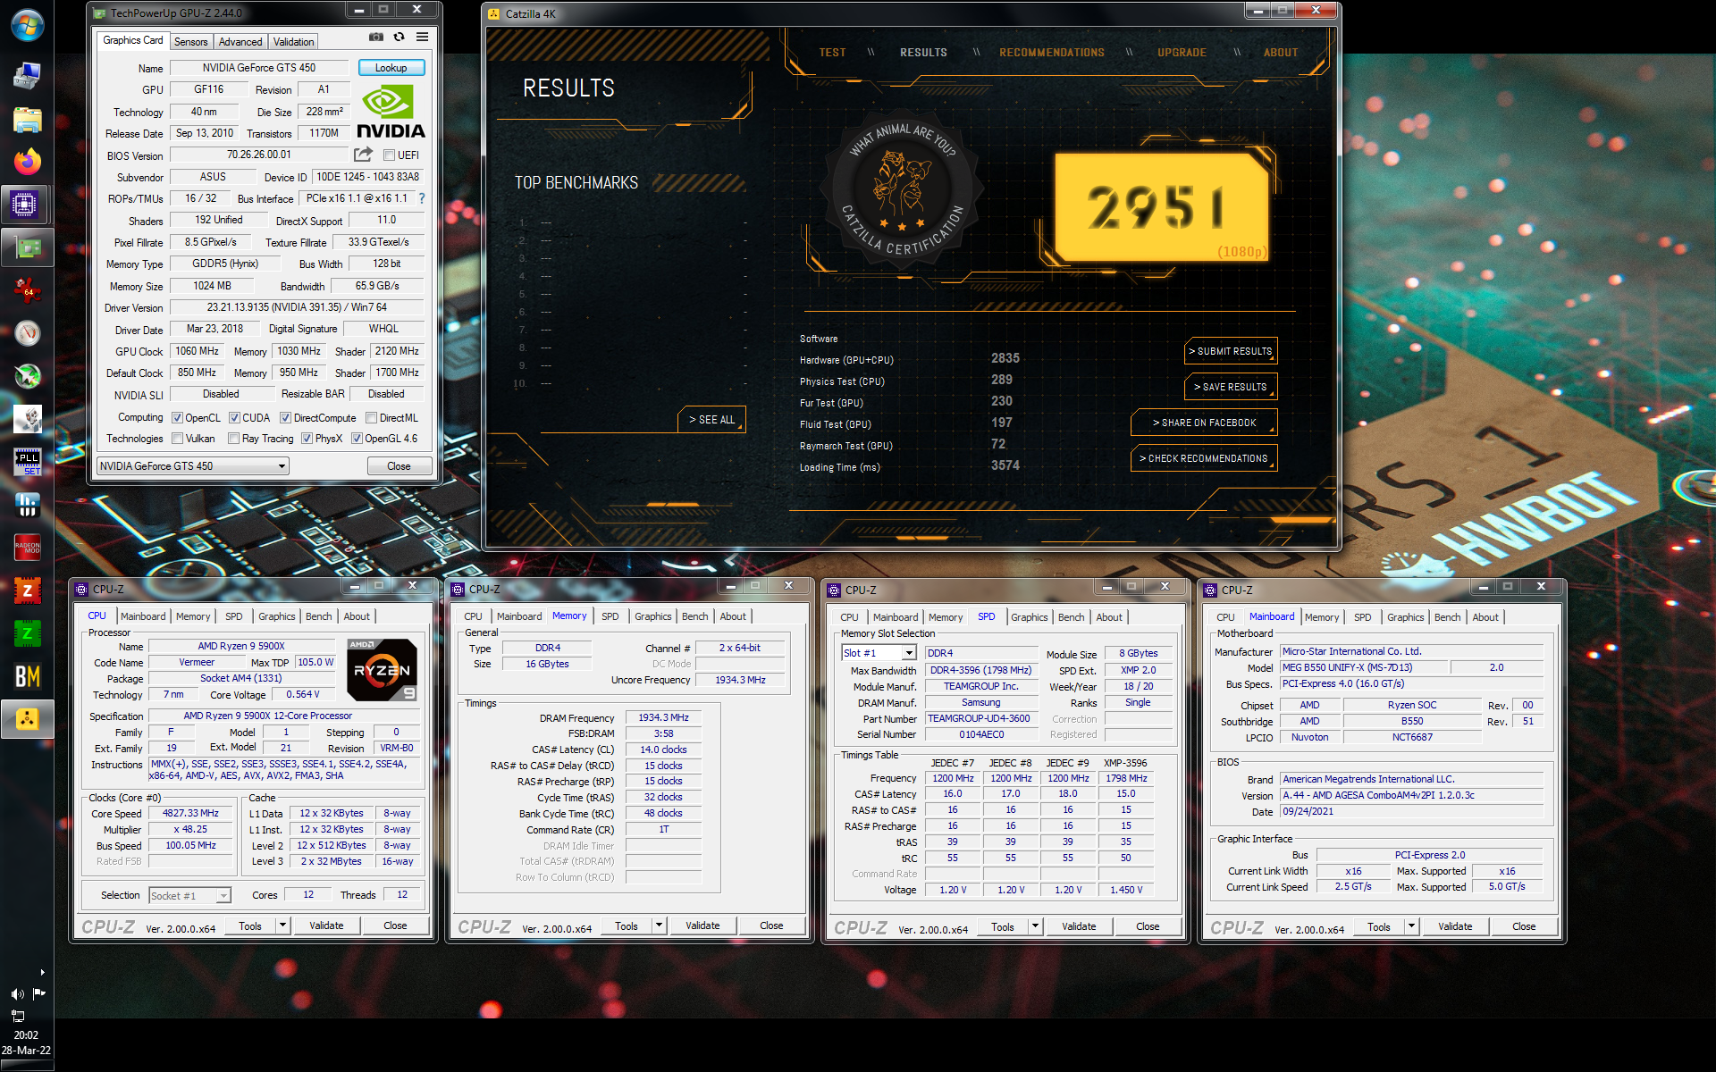Expand Tools dropdown arrow in the Memory tab window
This screenshot has height=1072, width=1716.
pos(660,925)
